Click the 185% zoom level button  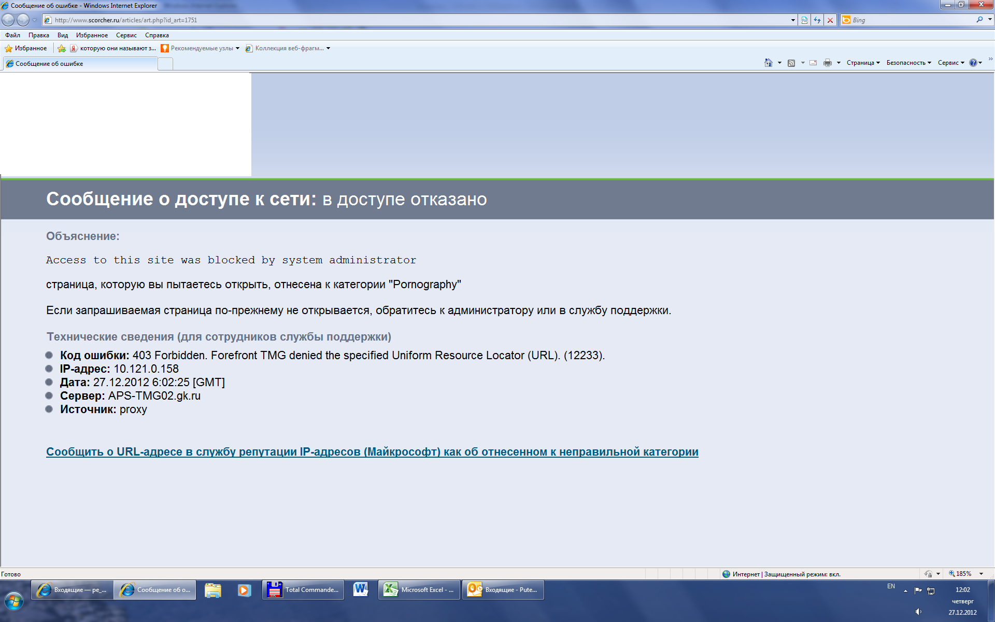(960, 574)
